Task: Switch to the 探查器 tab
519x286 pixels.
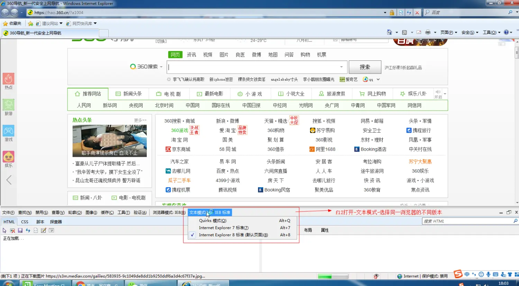Action: (56, 222)
